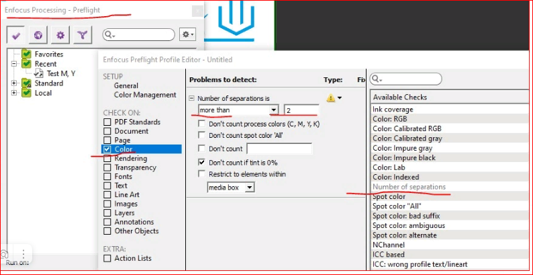Enable the Don't count custom checkbox
The height and width of the screenshot is (275, 533).
[202, 149]
